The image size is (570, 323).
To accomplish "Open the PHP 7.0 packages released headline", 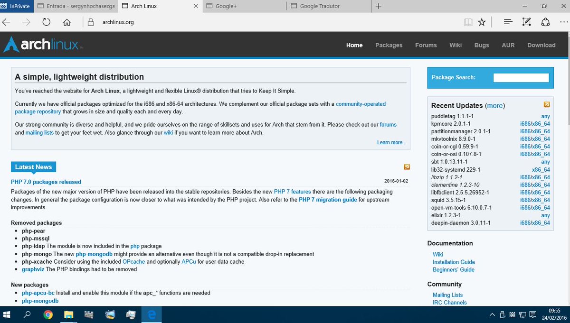I will [x=46, y=182].
